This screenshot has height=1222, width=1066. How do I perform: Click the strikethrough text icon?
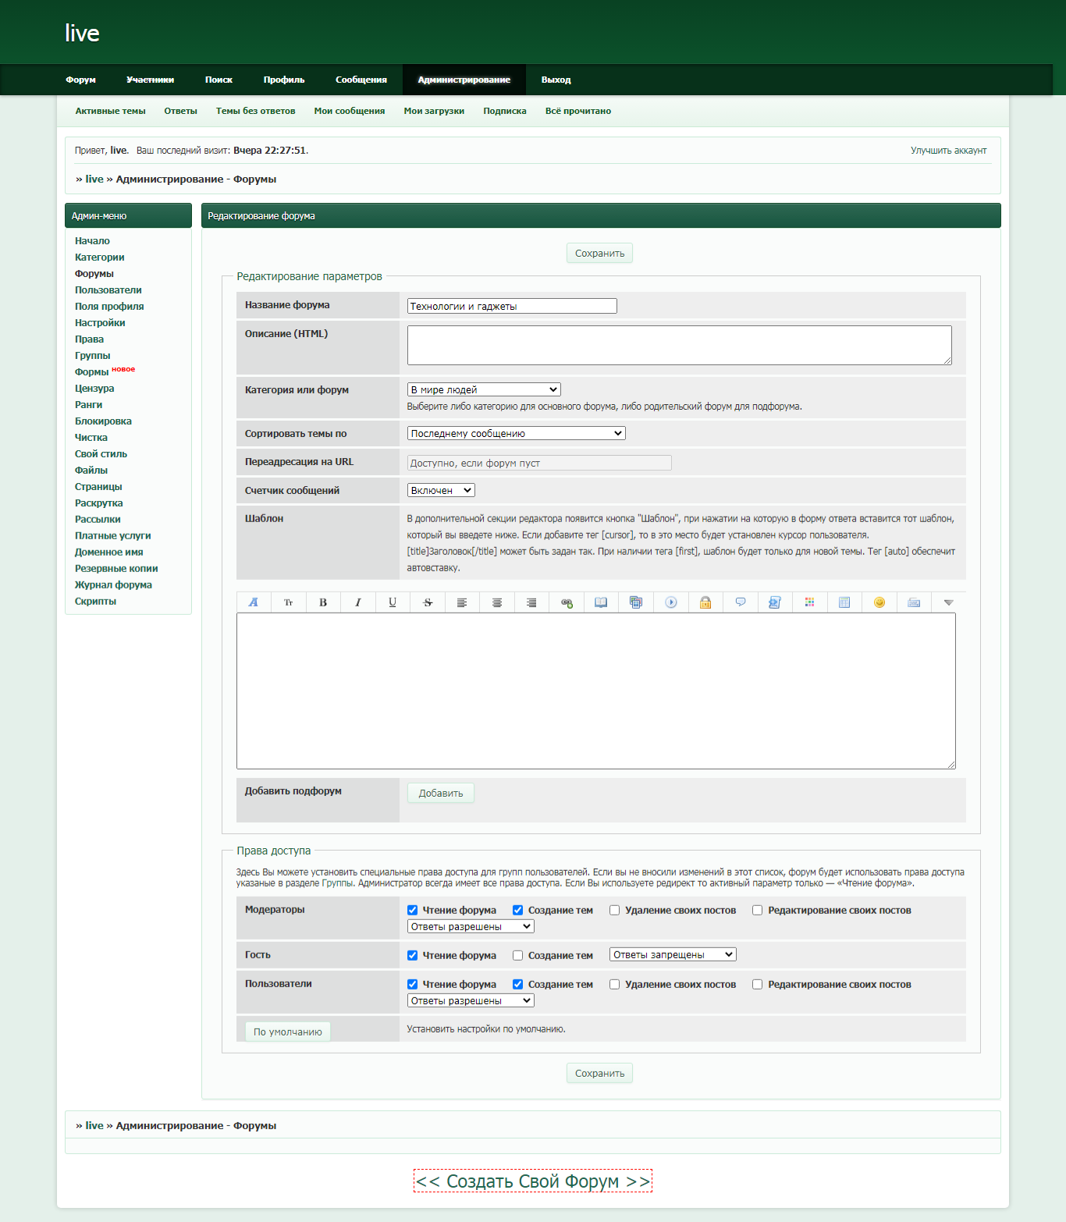[428, 602]
